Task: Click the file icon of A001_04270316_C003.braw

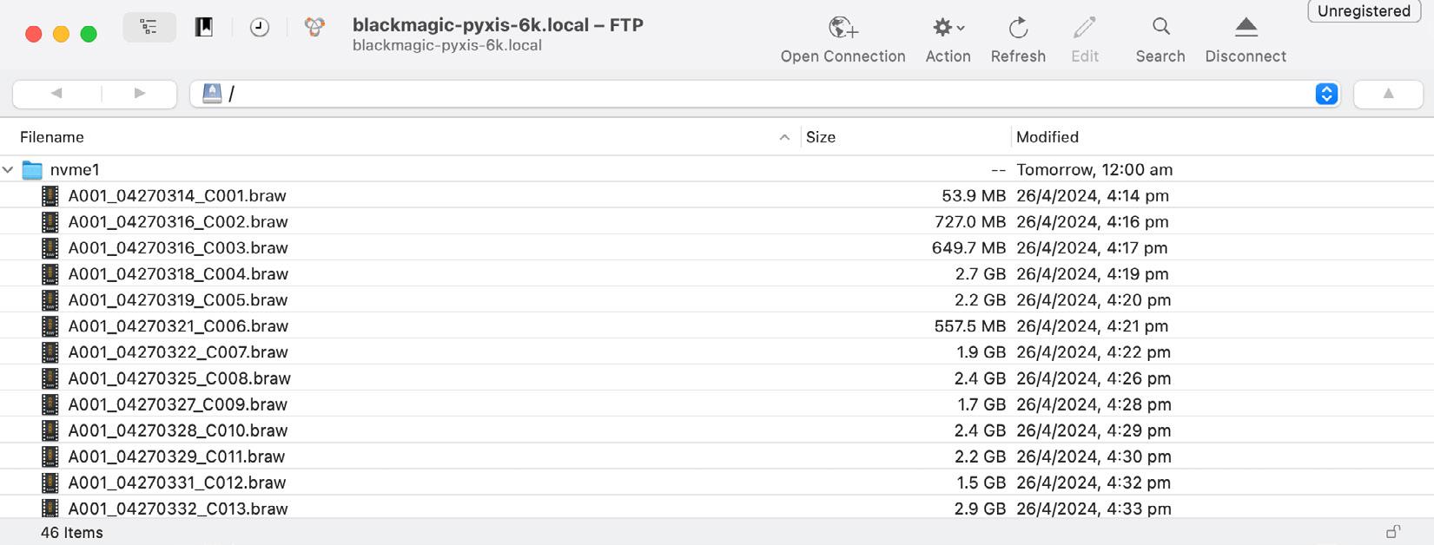Action: [50, 248]
